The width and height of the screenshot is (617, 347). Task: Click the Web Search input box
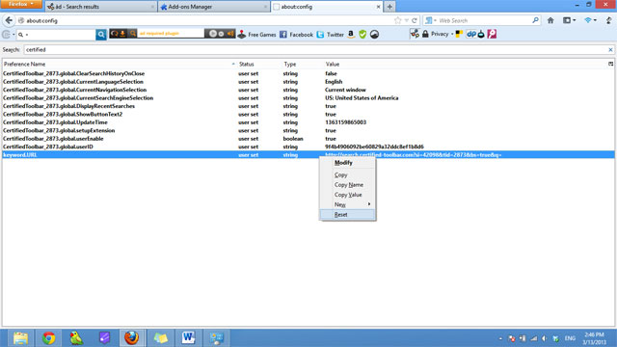coord(484,20)
